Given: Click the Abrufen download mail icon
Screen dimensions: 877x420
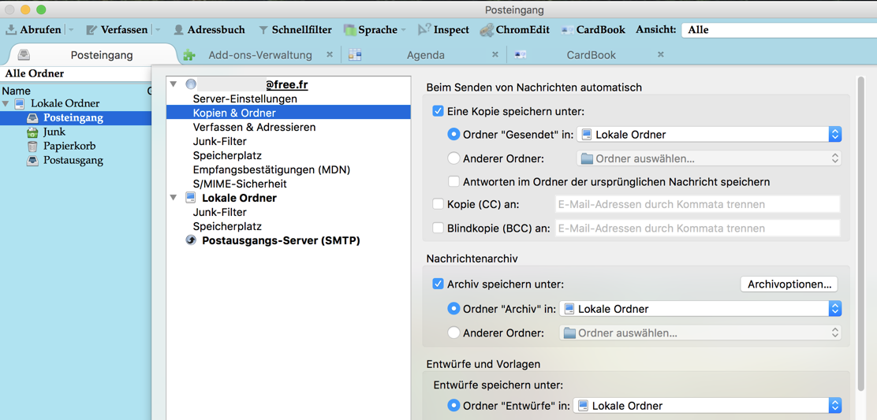Looking at the screenshot, I should [12, 30].
